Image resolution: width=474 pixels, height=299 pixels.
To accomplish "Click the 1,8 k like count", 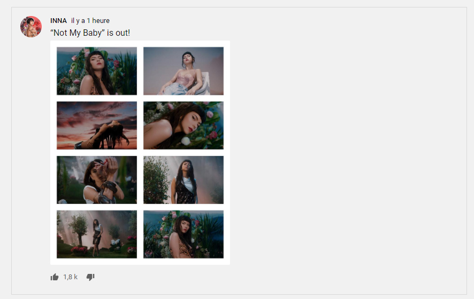I will pos(71,277).
